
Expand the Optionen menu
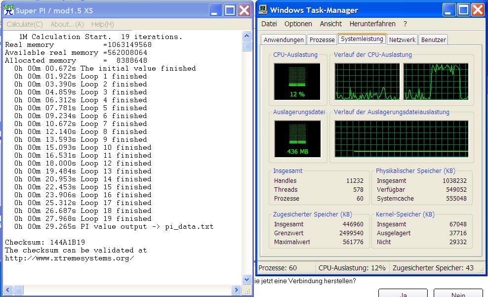tap(298, 24)
